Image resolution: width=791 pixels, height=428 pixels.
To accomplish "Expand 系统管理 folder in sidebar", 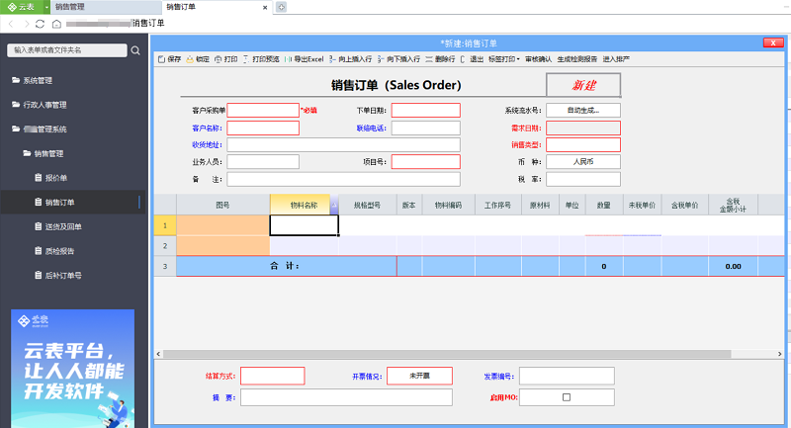I will point(33,81).
